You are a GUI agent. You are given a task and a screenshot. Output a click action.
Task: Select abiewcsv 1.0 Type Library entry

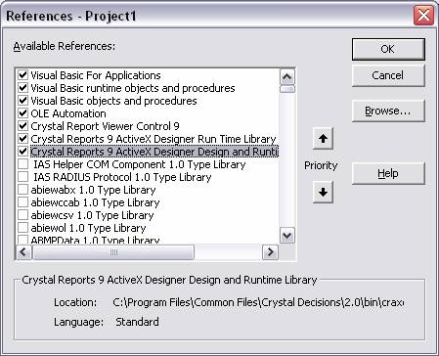pyautogui.click(x=92, y=215)
